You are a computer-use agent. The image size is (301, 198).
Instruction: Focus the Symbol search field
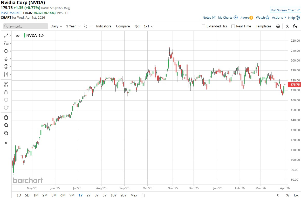point(25,26)
